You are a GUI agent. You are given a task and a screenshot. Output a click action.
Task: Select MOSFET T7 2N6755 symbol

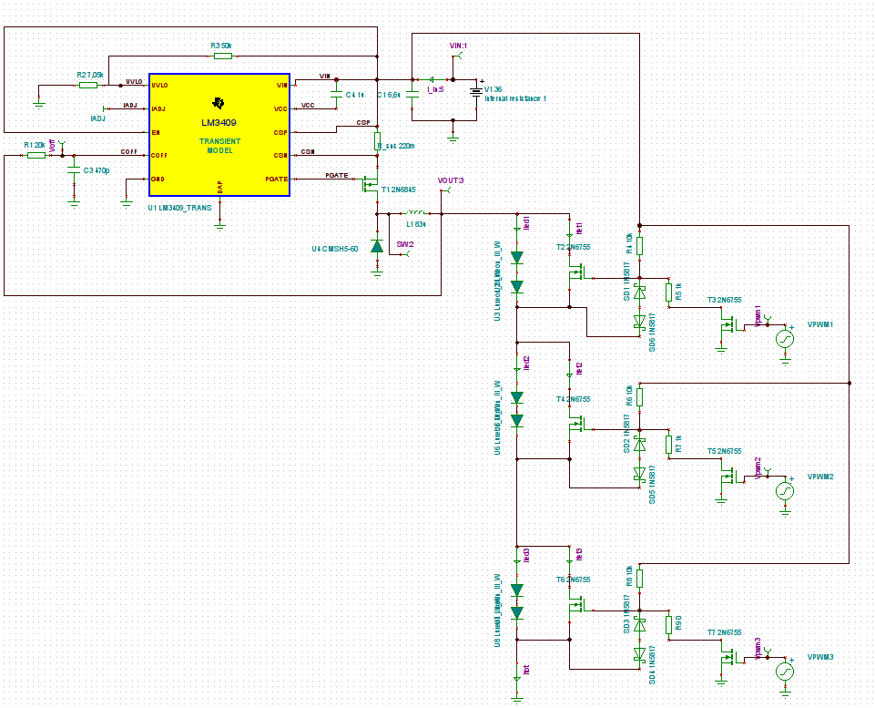(728, 658)
